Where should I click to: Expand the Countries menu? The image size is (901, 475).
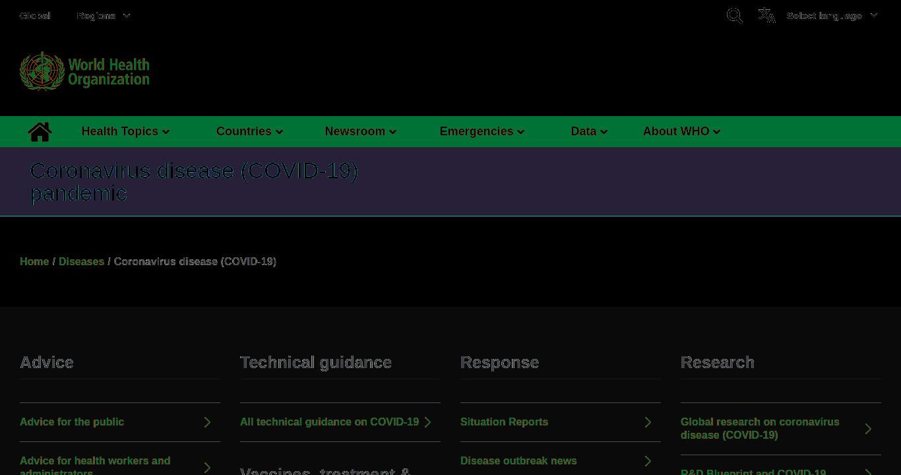(249, 131)
